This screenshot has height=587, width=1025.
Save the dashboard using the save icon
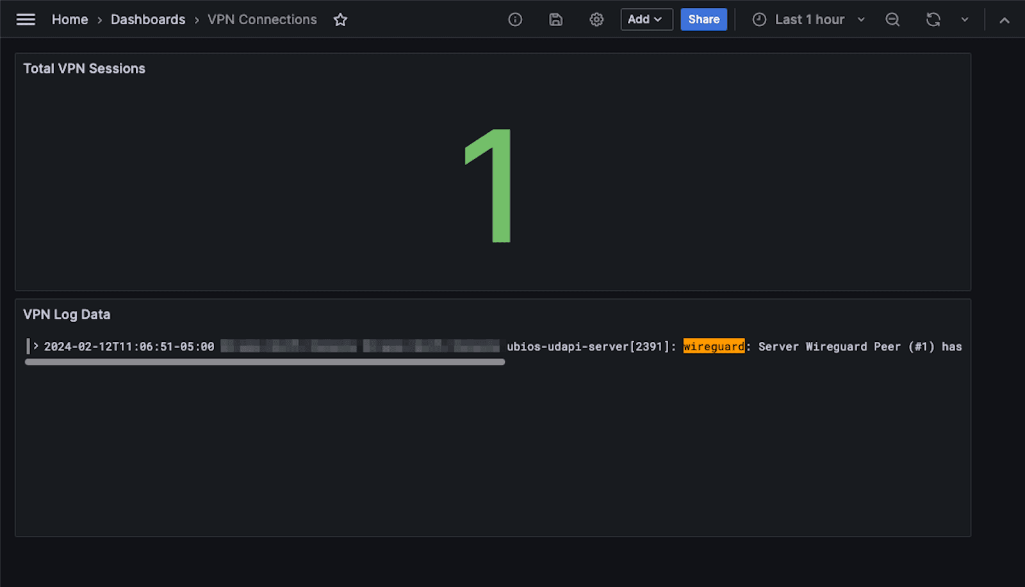[555, 19]
